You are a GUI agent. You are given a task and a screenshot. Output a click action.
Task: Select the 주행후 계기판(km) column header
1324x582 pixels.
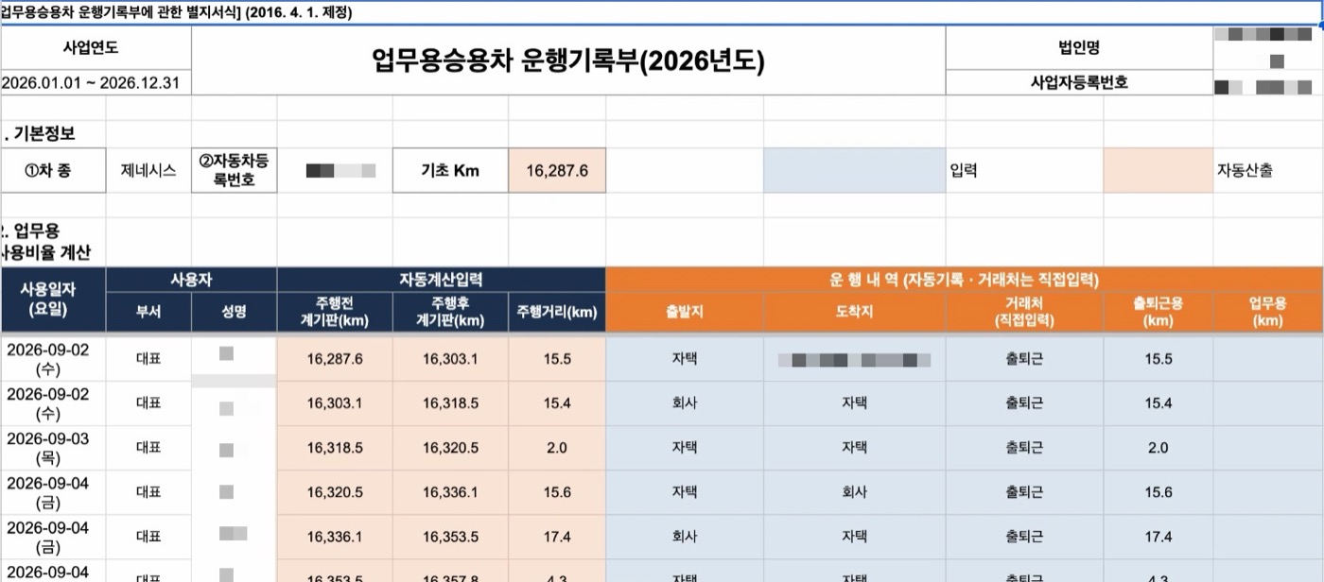click(x=450, y=312)
